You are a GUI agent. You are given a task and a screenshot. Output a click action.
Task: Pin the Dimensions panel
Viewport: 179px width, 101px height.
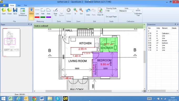(x=175, y=24)
